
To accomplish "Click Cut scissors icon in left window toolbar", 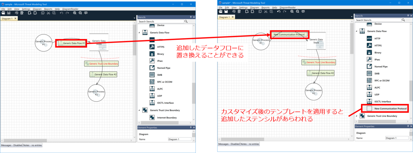I will (x=49, y=13).
